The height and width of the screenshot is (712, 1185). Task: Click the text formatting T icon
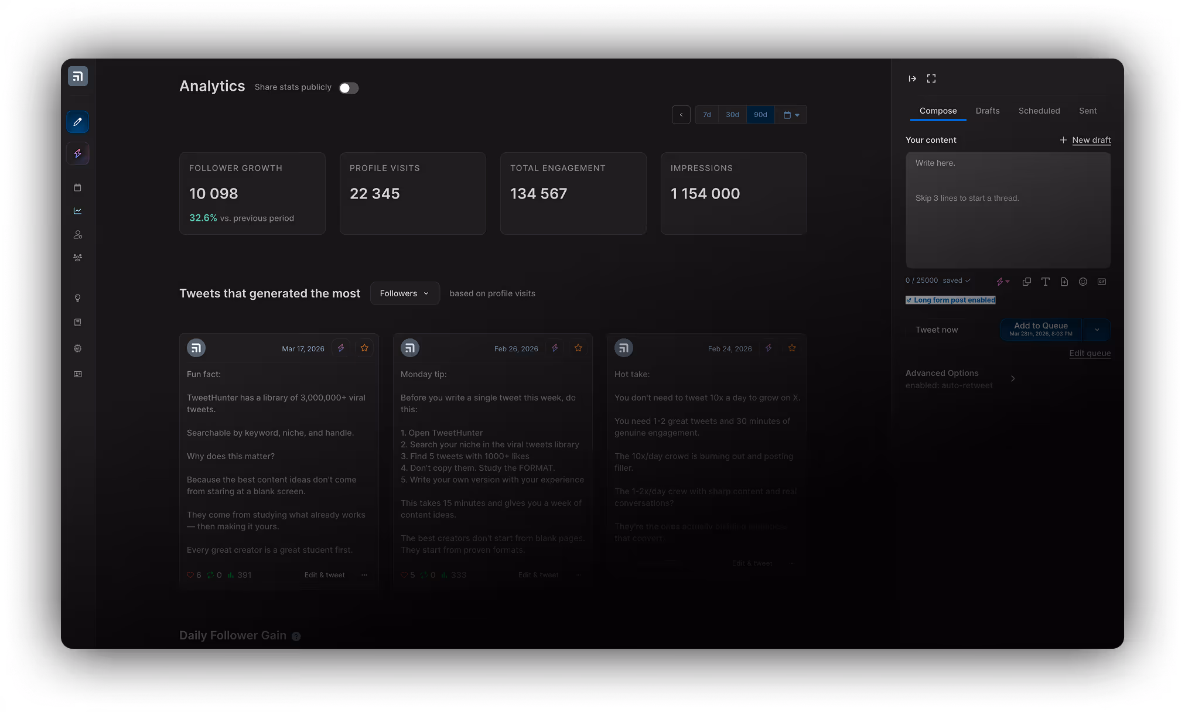[1046, 282]
